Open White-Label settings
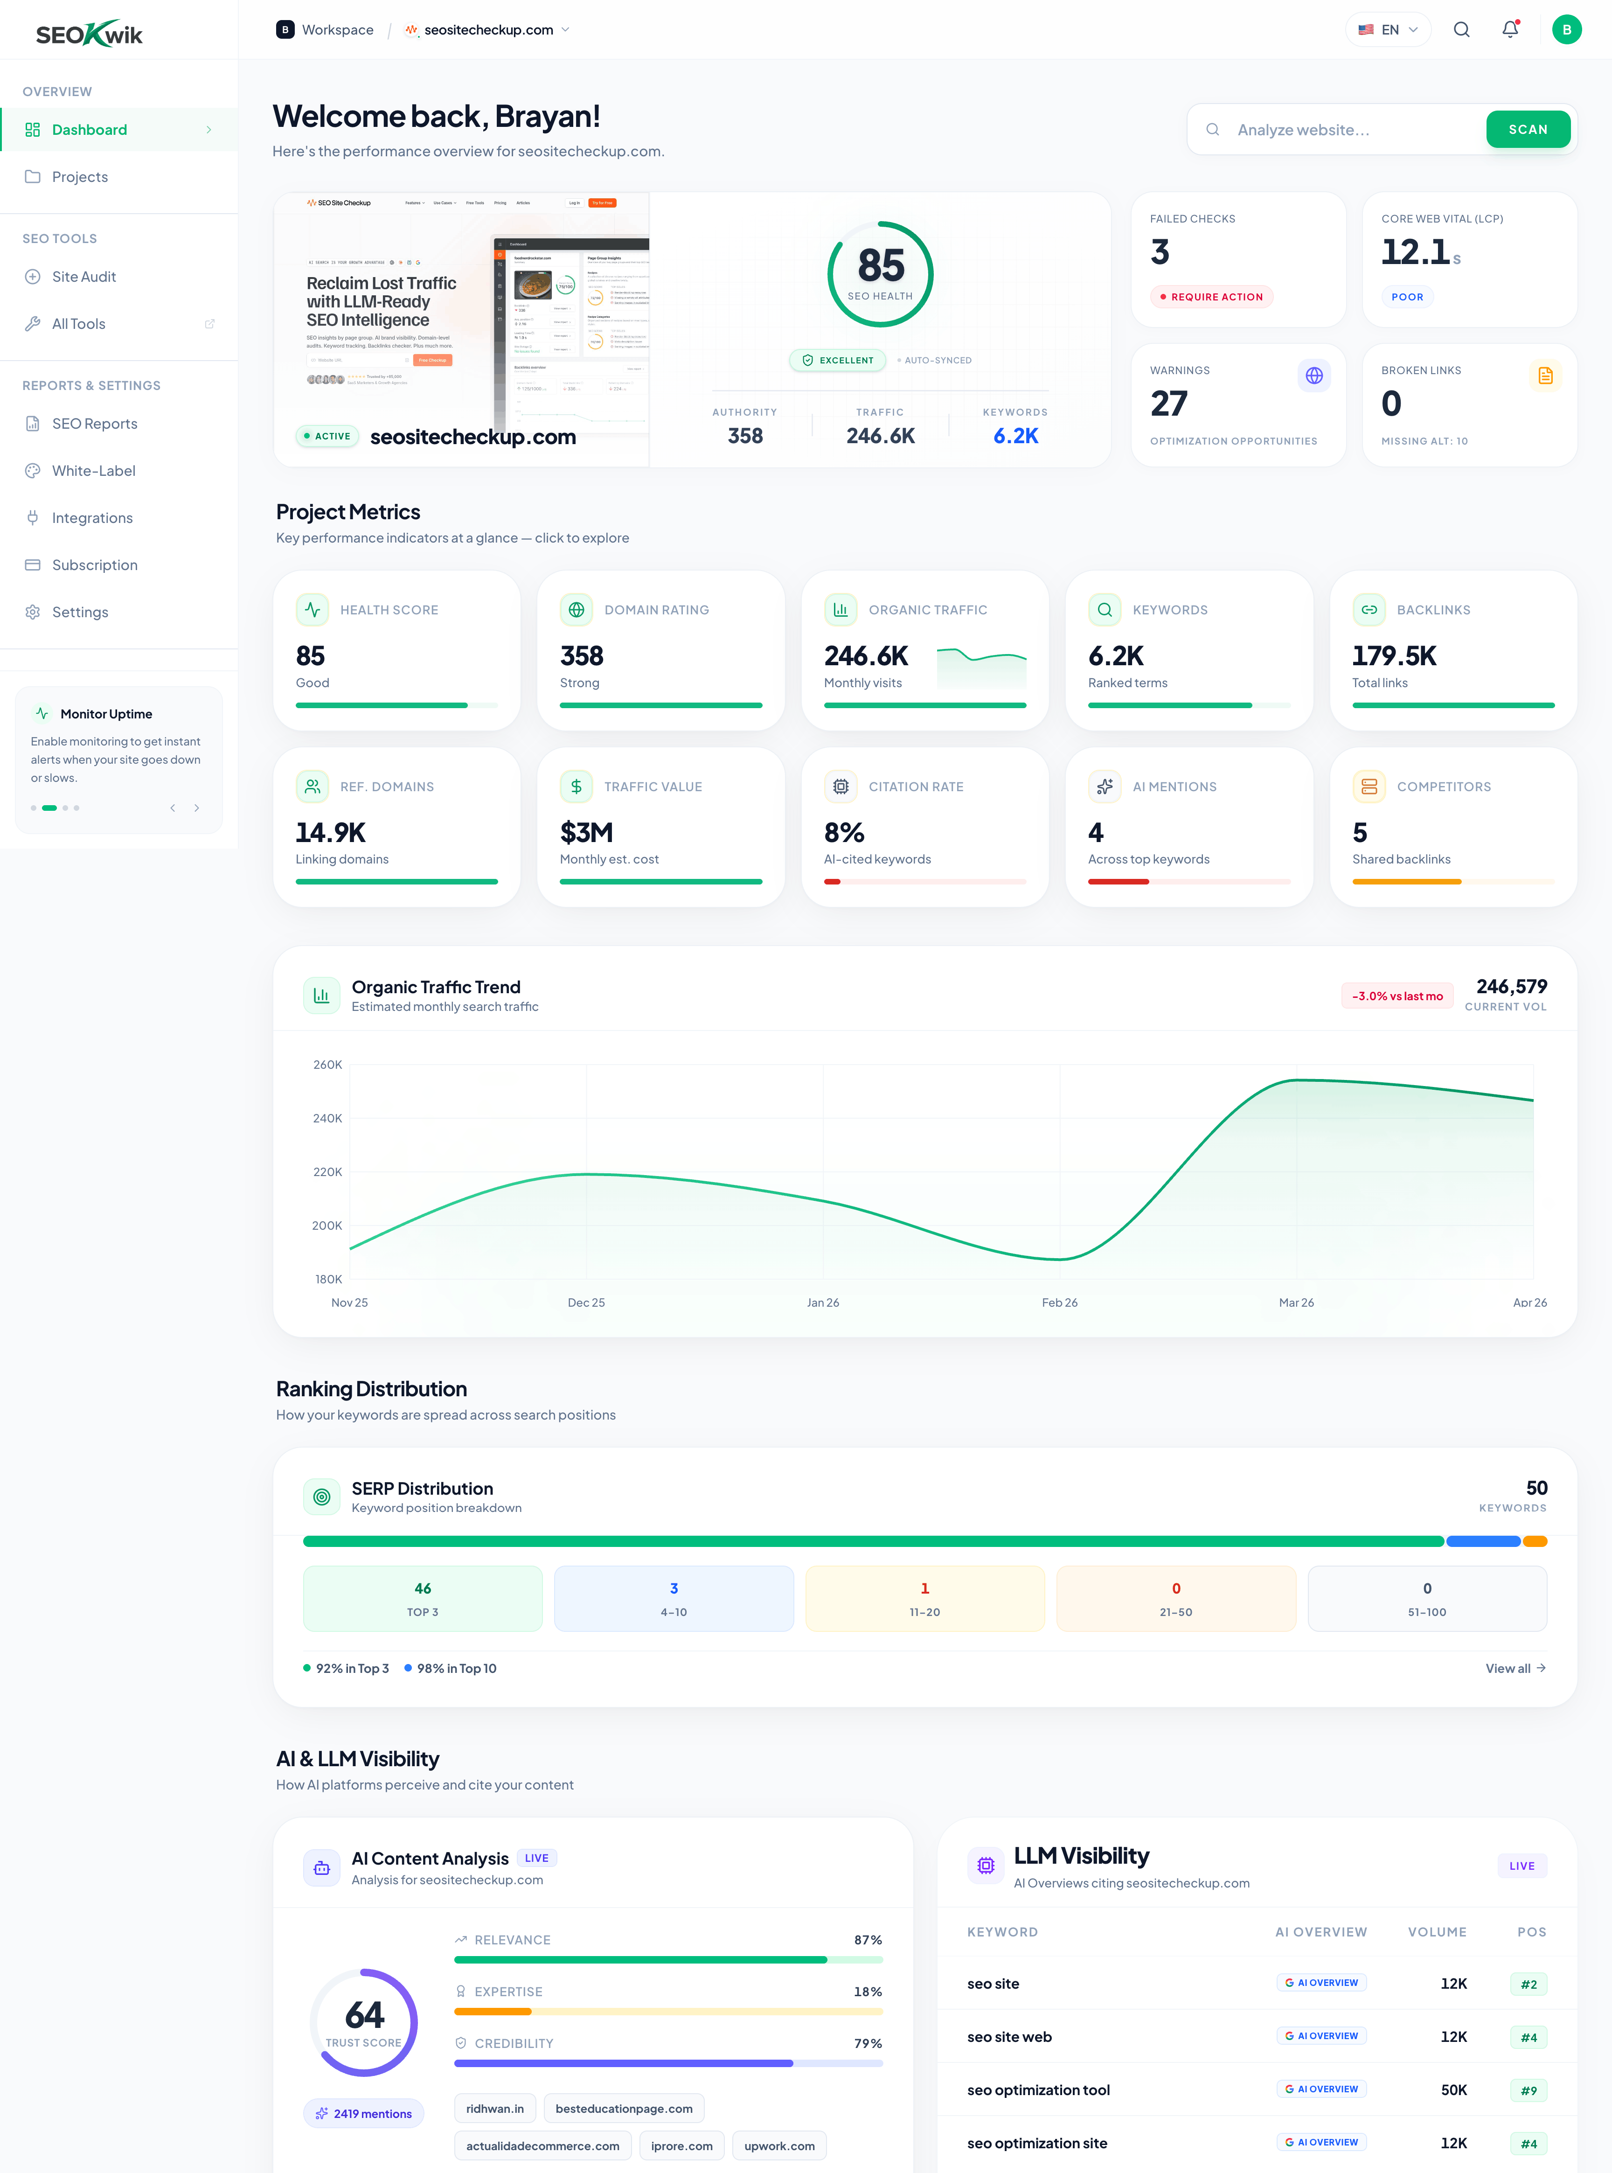1612x2173 pixels. point(119,470)
